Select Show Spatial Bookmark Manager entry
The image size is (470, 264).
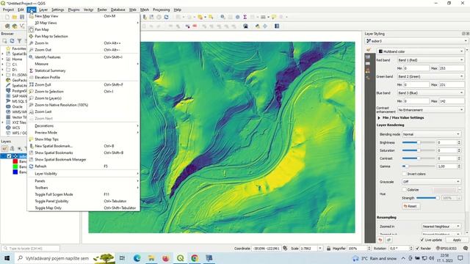click(83, 160)
